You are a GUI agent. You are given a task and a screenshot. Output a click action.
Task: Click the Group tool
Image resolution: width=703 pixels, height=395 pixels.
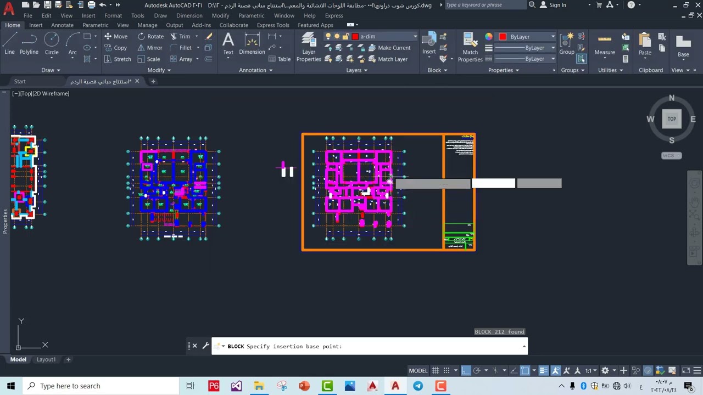point(567,43)
